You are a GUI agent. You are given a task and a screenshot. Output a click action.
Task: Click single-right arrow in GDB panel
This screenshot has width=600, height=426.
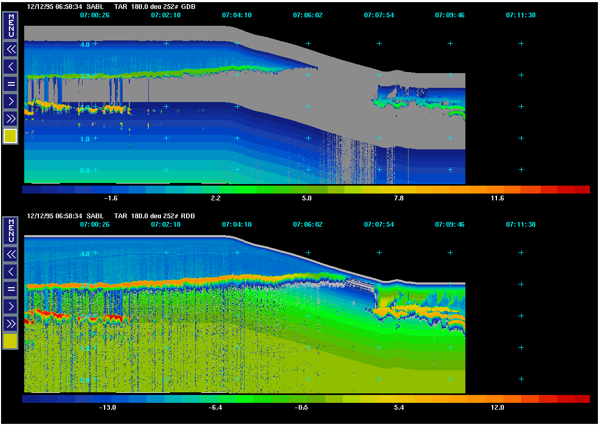[x=11, y=101]
